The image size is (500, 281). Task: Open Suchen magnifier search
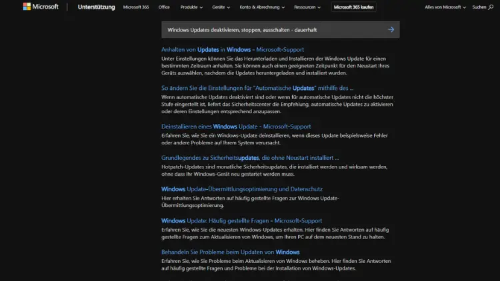[483, 7]
